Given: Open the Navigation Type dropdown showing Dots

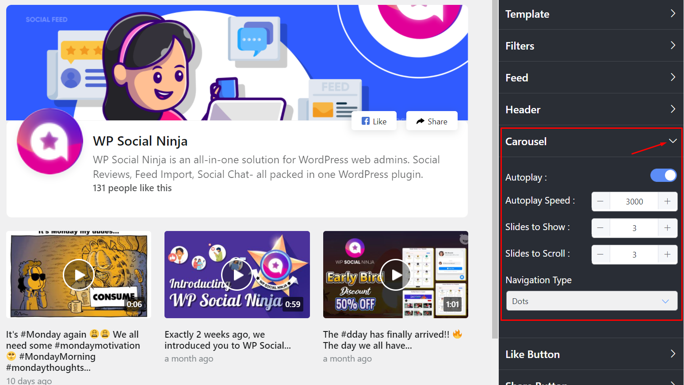Looking at the screenshot, I should pyautogui.click(x=592, y=301).
